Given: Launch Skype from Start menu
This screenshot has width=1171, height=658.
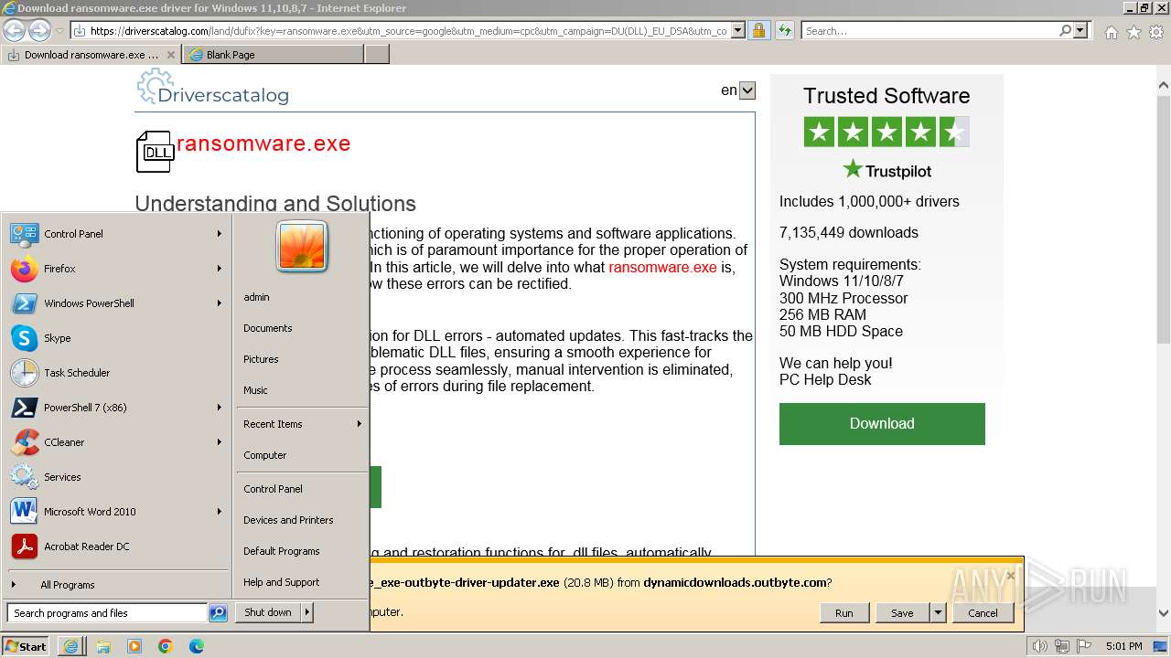Looking at the screenshot, I should [25, 338].
